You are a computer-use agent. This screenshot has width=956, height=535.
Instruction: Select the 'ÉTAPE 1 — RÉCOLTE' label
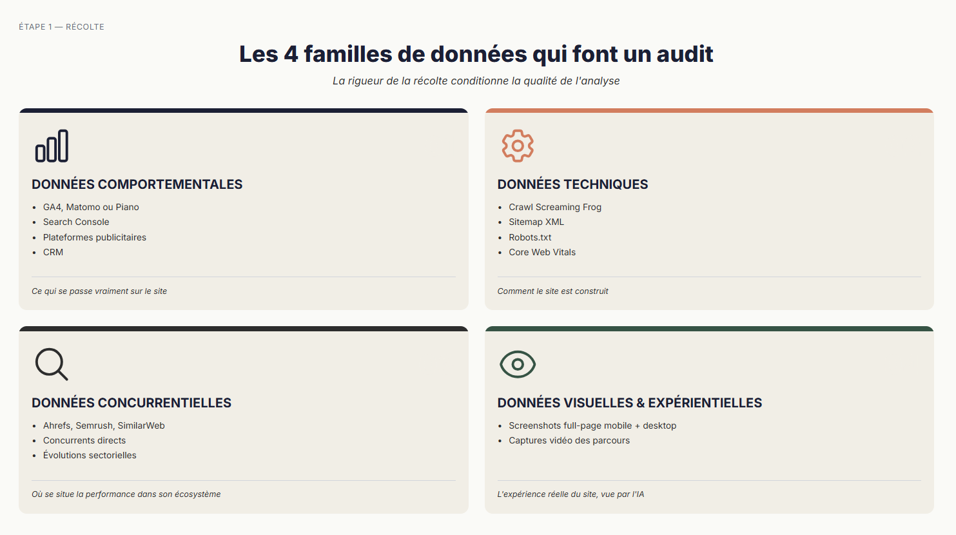point(61,26)
